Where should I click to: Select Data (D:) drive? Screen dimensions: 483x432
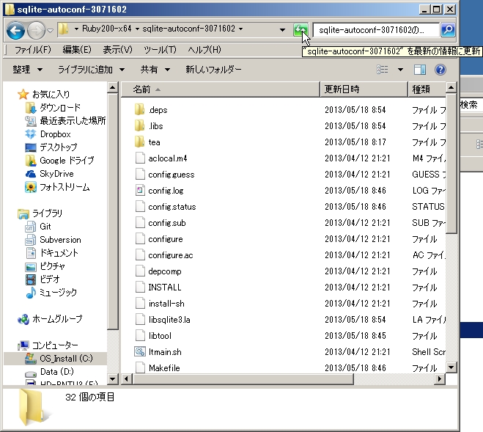coord(49,372)
